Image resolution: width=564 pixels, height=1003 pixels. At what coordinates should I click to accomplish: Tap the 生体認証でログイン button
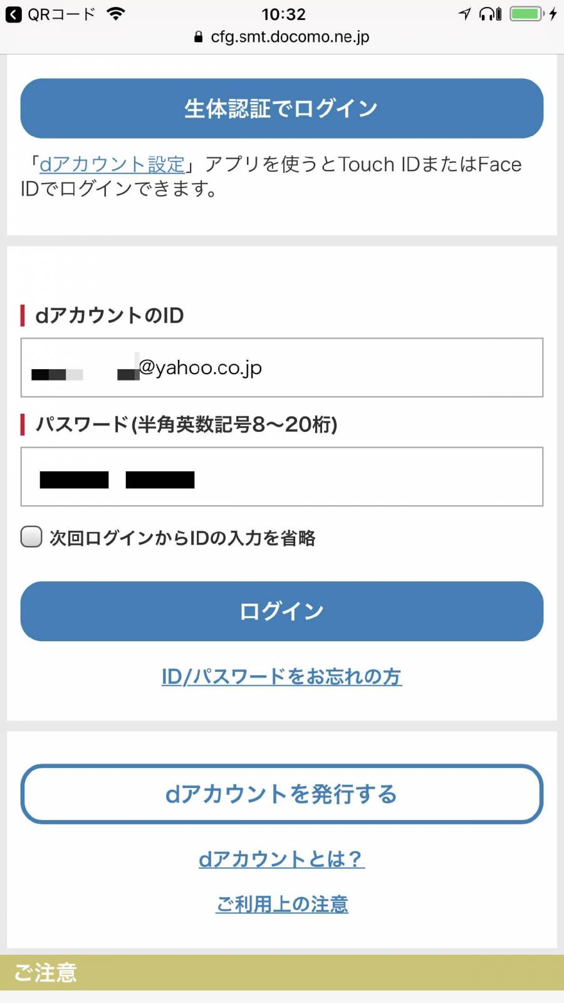[282, 108]
